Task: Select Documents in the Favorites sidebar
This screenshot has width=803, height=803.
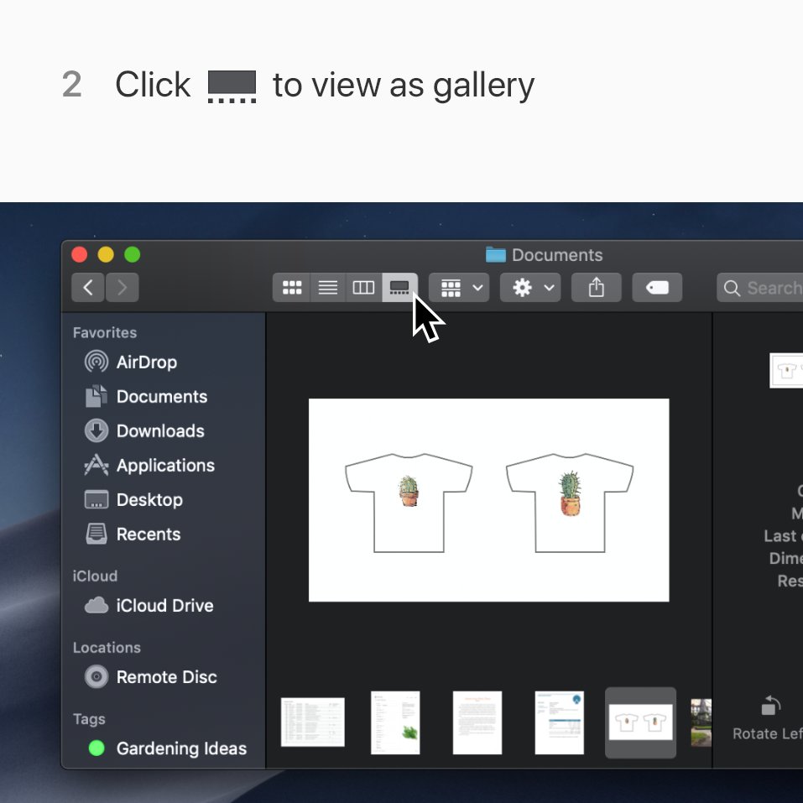Action: click(162, 396)
